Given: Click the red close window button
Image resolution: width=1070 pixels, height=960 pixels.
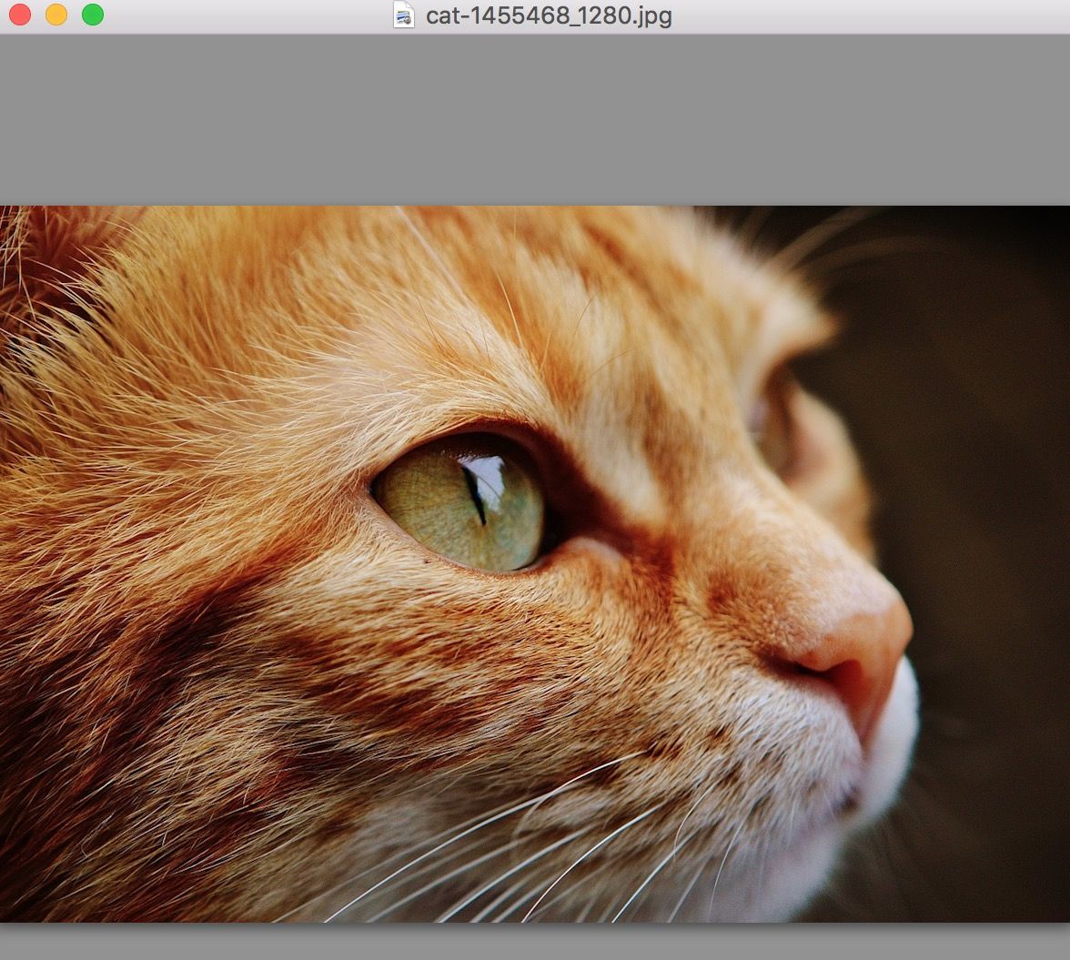Looking at the screenshot, I should (19, 15).
